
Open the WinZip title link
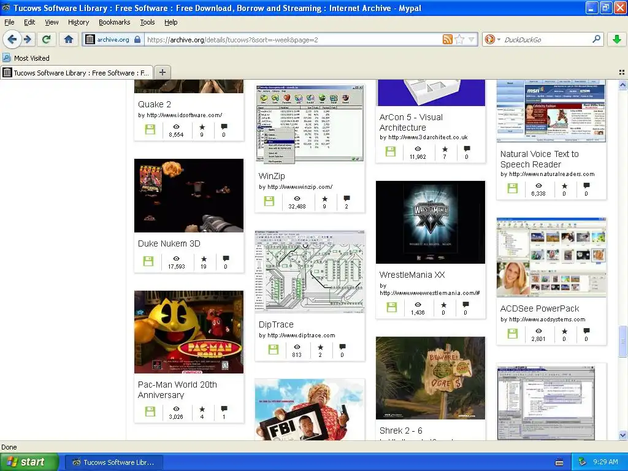coord(272,176)
